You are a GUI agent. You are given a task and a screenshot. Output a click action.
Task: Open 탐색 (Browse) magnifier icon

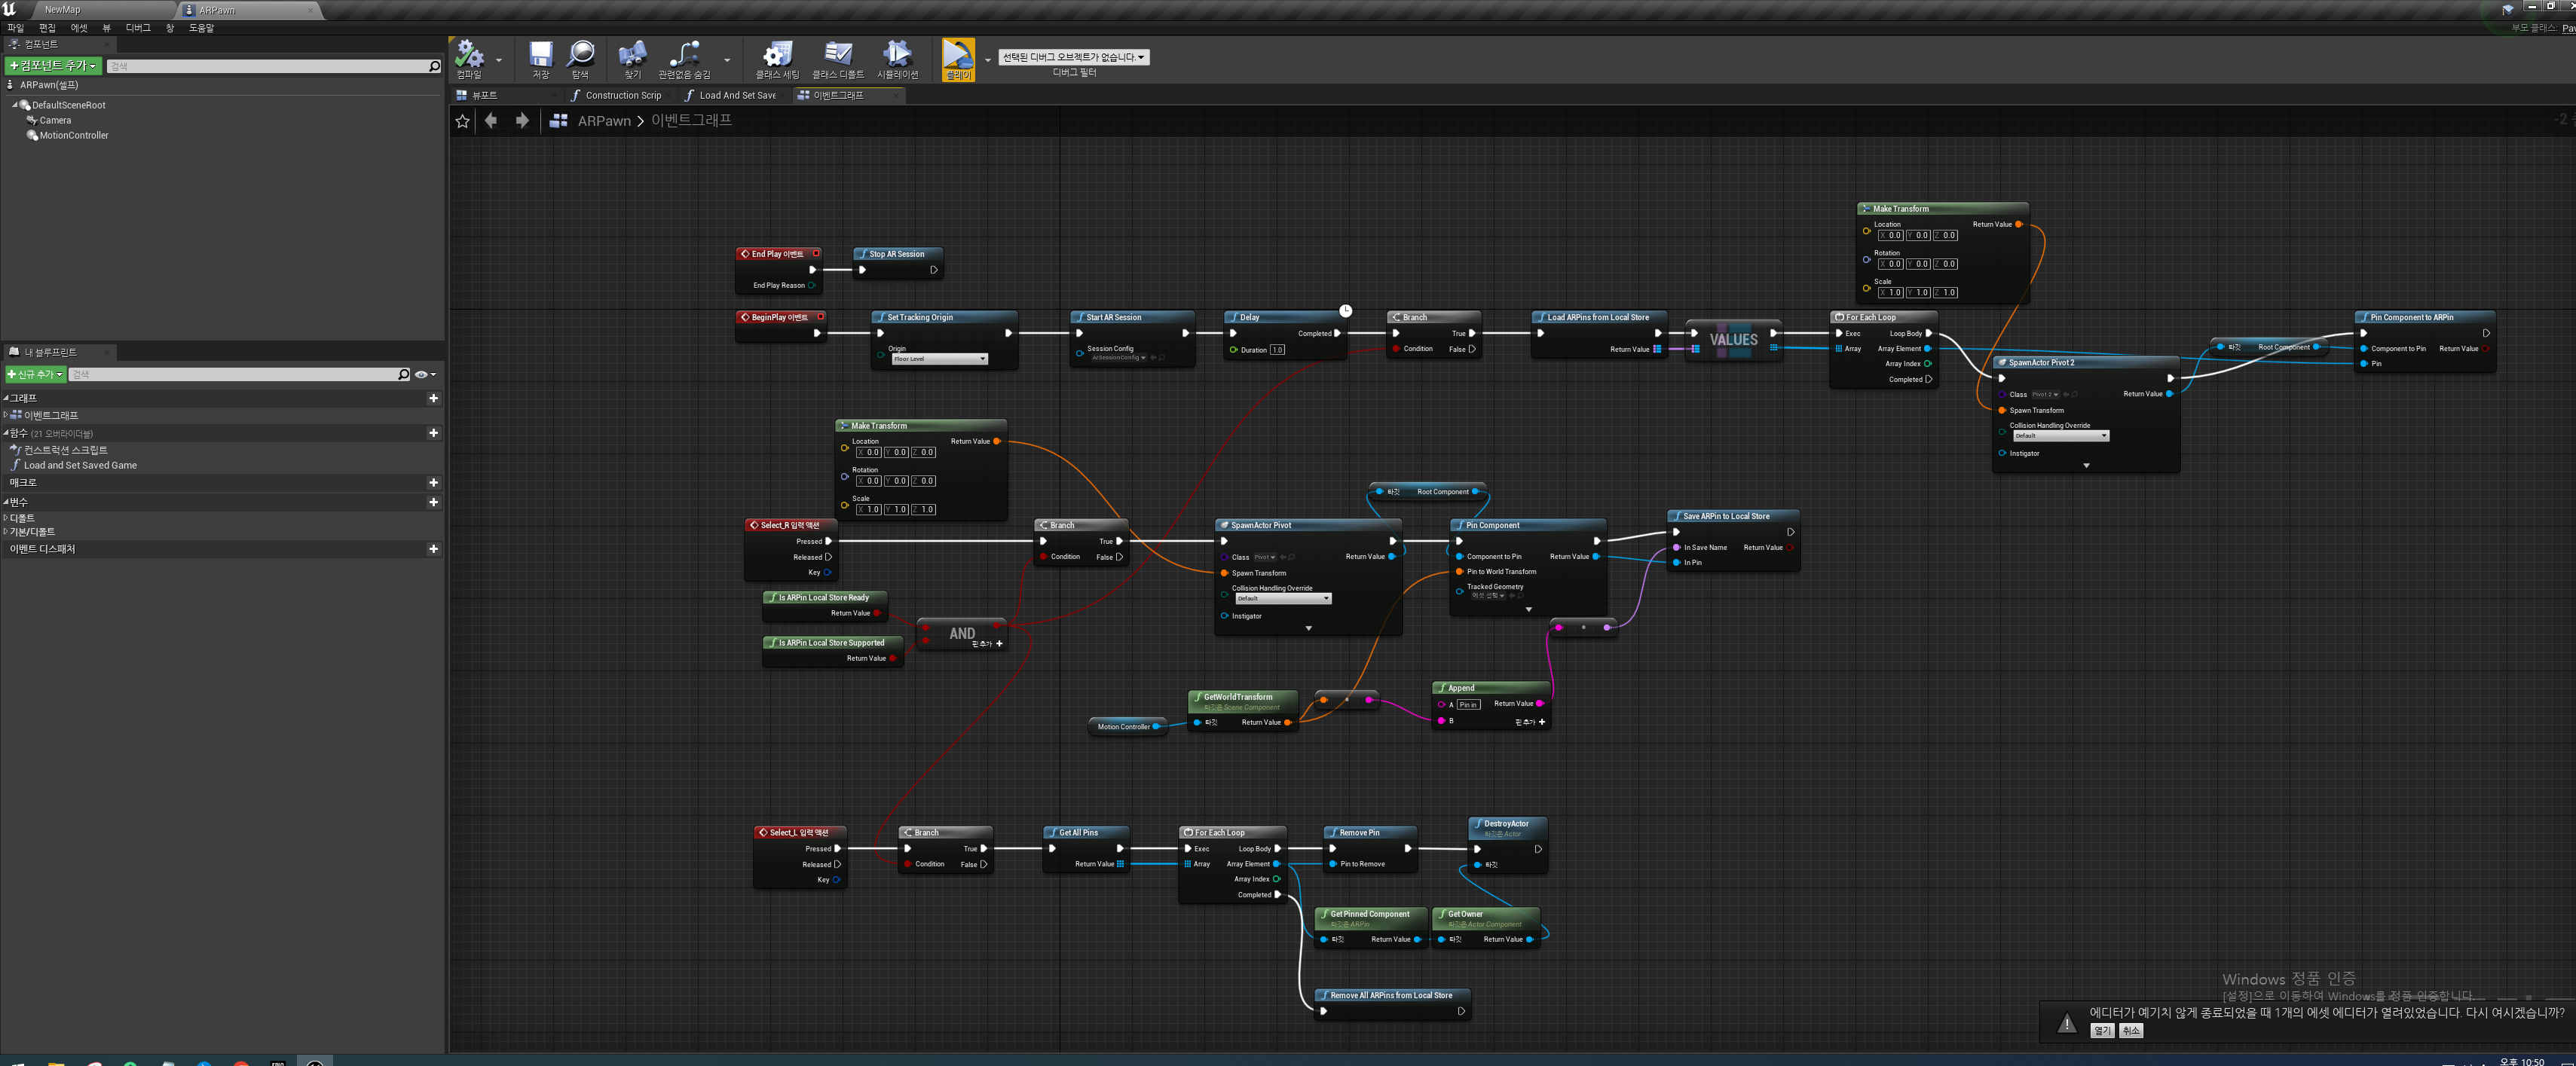click(580, 56)
